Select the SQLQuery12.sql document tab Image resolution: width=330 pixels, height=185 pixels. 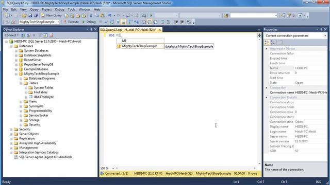click(x=128, y=30)
